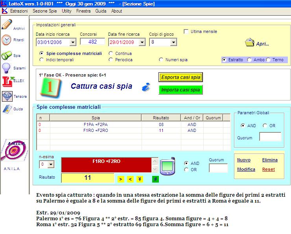The width and height of the screenshot is (291, 234).
Task: Click the green hash symbol button
Action: [155, 179]
